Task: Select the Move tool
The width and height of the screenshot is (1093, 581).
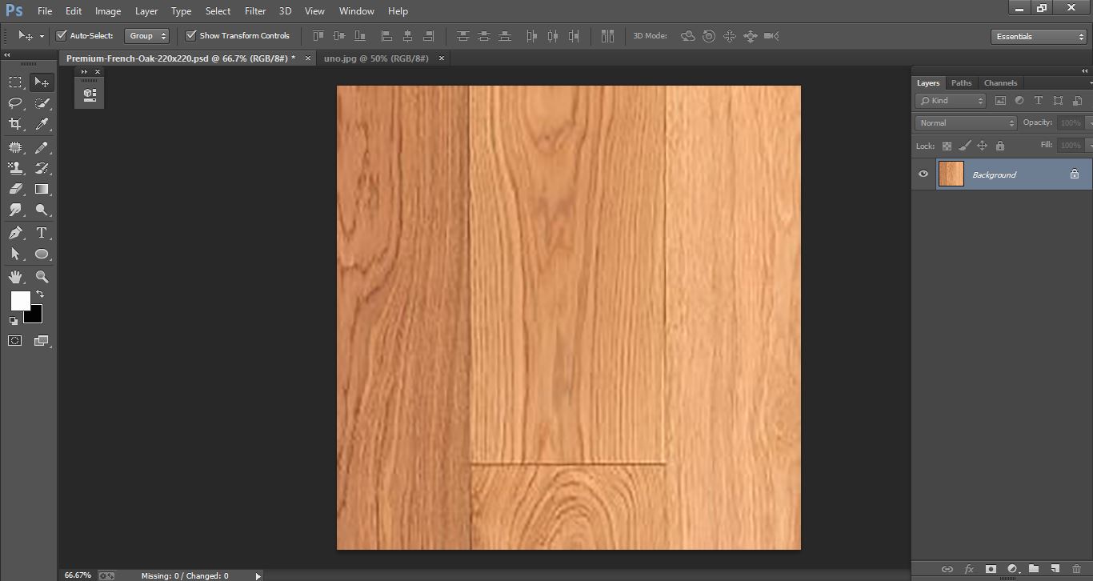Action: pos(42,81)
